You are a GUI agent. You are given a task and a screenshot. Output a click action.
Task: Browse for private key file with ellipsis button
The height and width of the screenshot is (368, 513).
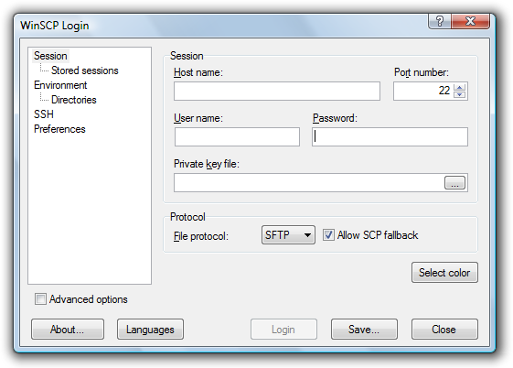point(454,183)
